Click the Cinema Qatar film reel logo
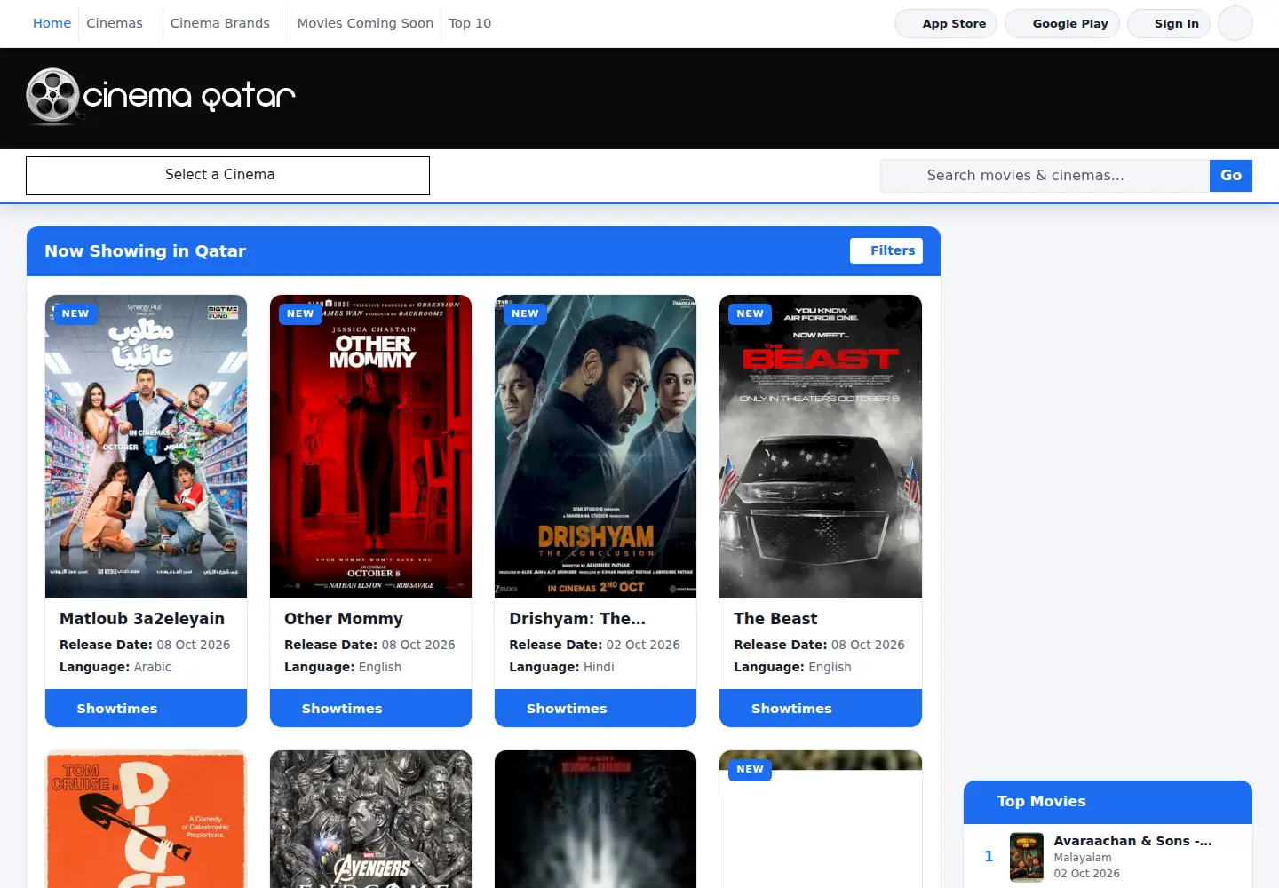The width and height of the screenshot is (1279, 888). click(161, 96)
